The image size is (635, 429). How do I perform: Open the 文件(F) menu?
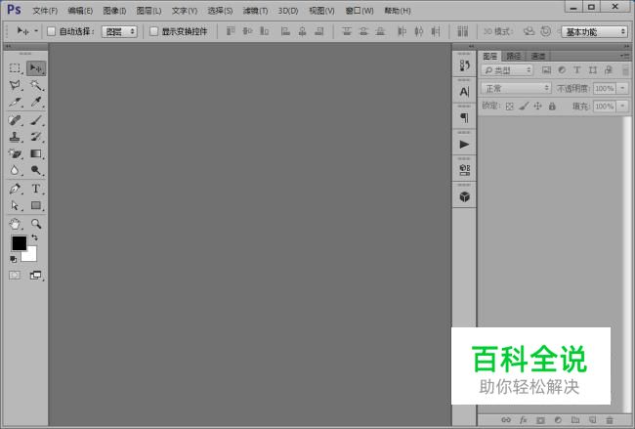[45, 11]
